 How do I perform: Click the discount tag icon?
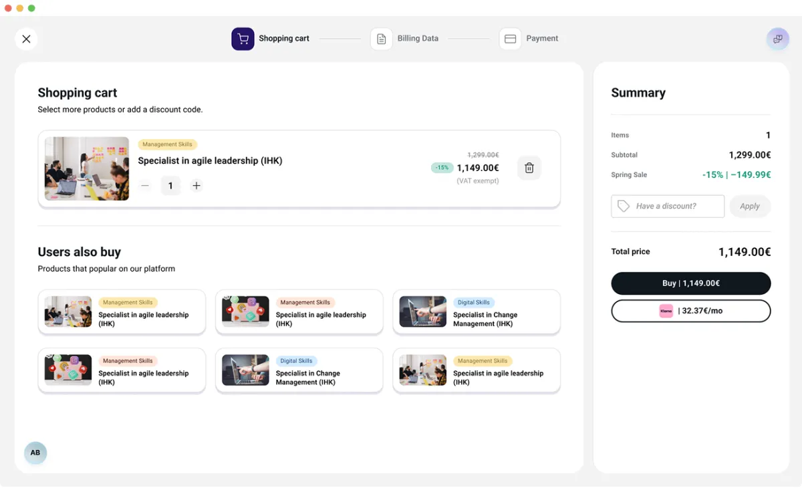tap(624, 207)
